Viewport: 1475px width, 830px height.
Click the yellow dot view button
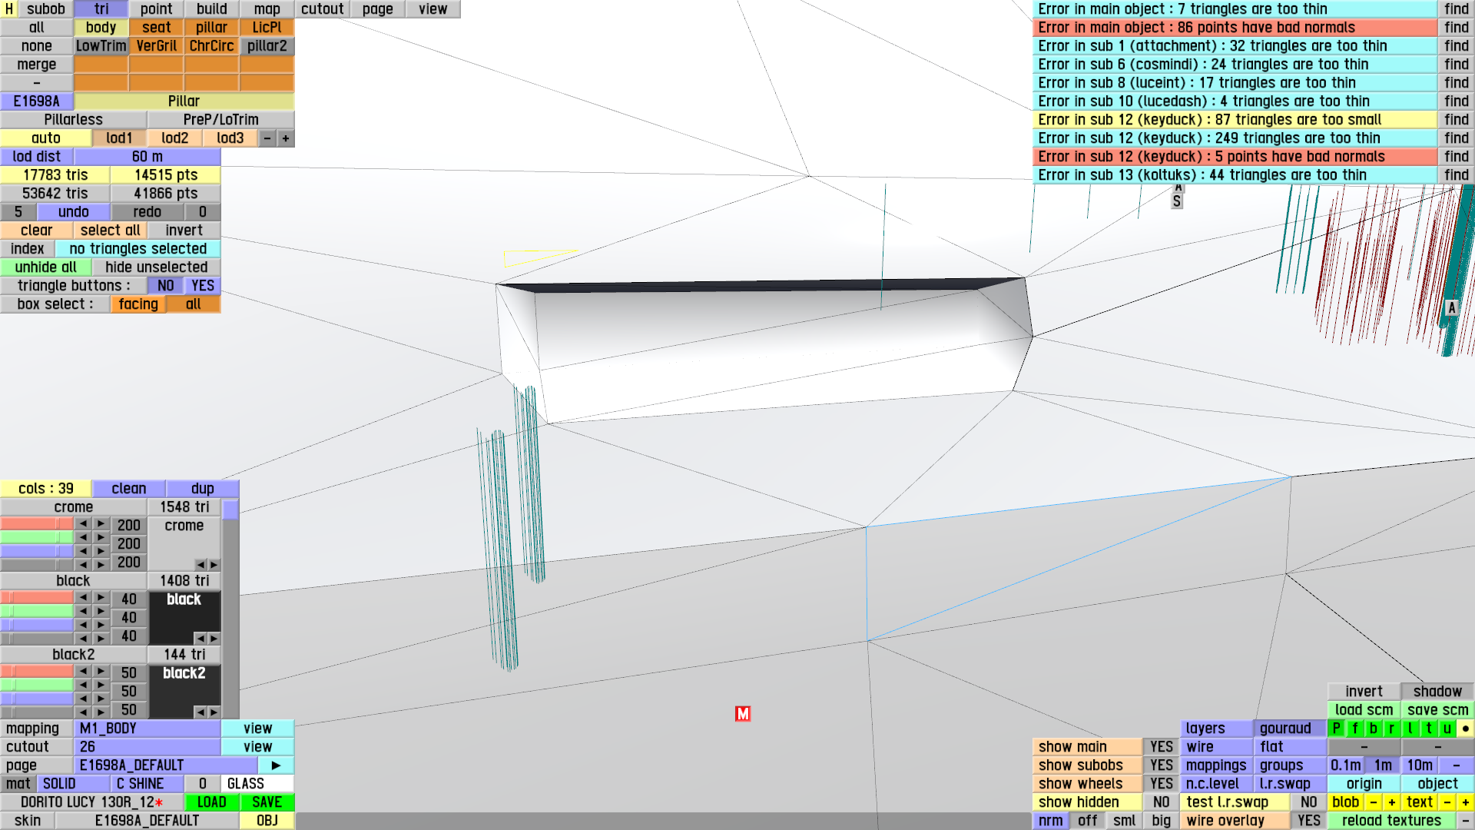(1465, 729)
